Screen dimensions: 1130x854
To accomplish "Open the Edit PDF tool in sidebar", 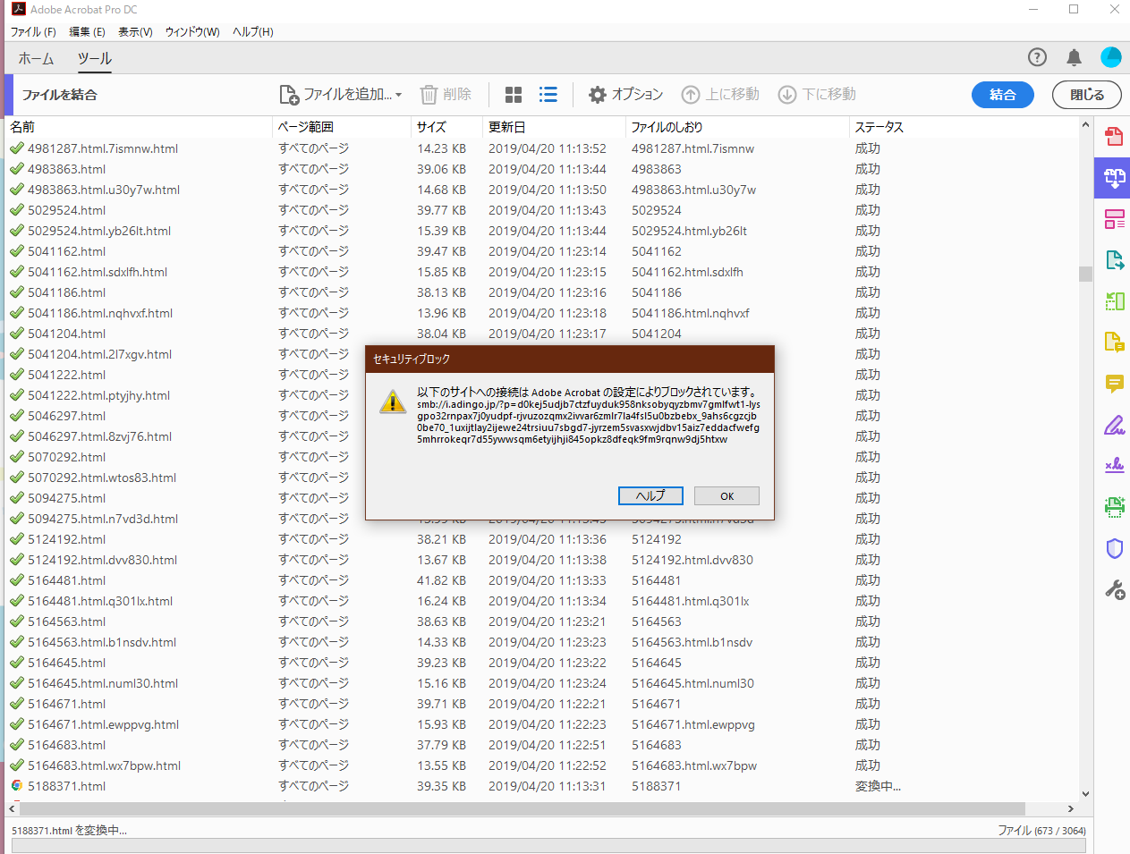I will click(x=1114, y=219).
